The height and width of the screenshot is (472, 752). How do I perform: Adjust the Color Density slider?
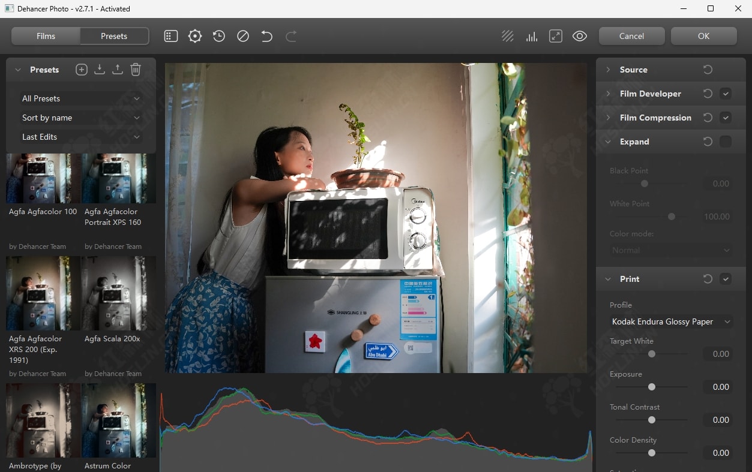click(x=652, y=453)
